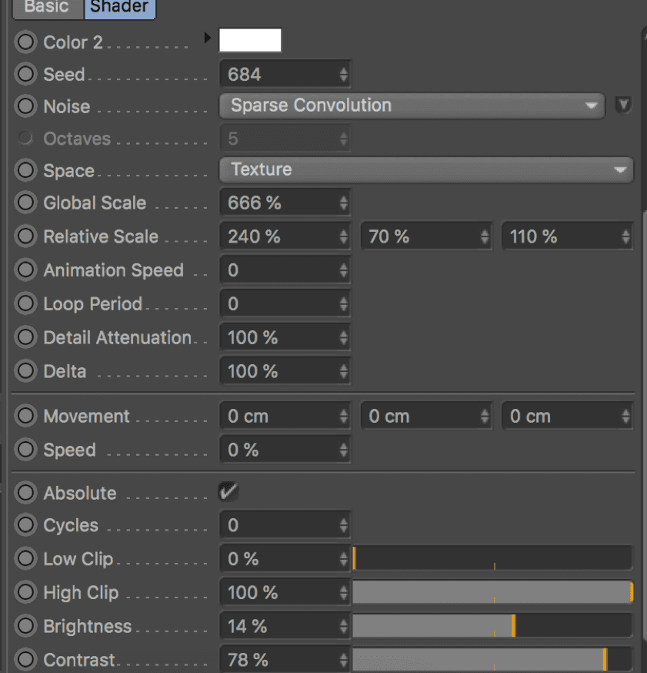
Task: Click the keyframe dot beside Brightness
Action: (x=26, y=626)
